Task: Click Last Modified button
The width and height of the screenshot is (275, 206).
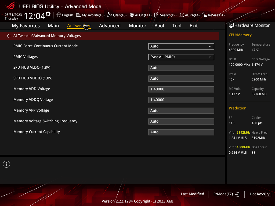Action: click(x=192, y=194)
